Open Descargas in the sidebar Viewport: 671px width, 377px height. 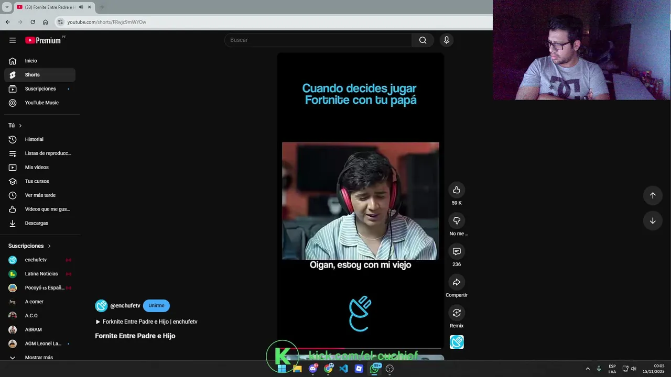point(40,223)
